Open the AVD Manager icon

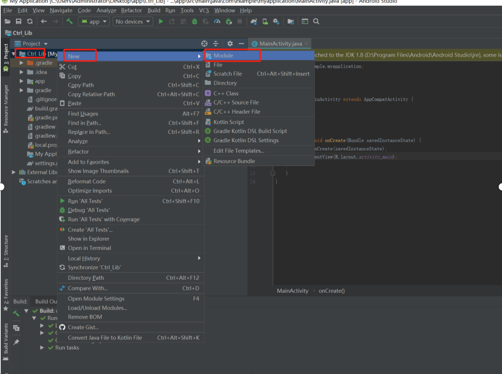(x=265, y=21)
